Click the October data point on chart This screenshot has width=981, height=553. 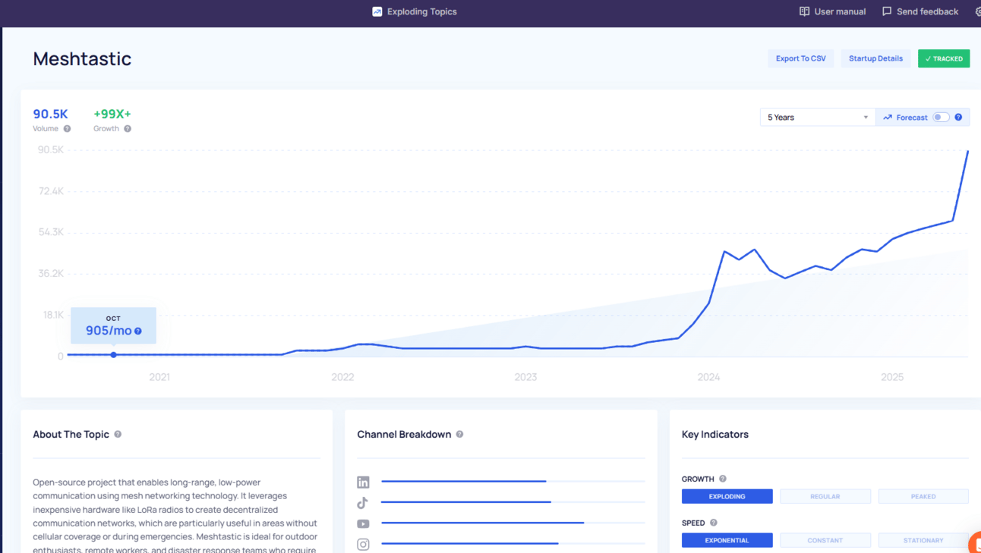point(114,355)
